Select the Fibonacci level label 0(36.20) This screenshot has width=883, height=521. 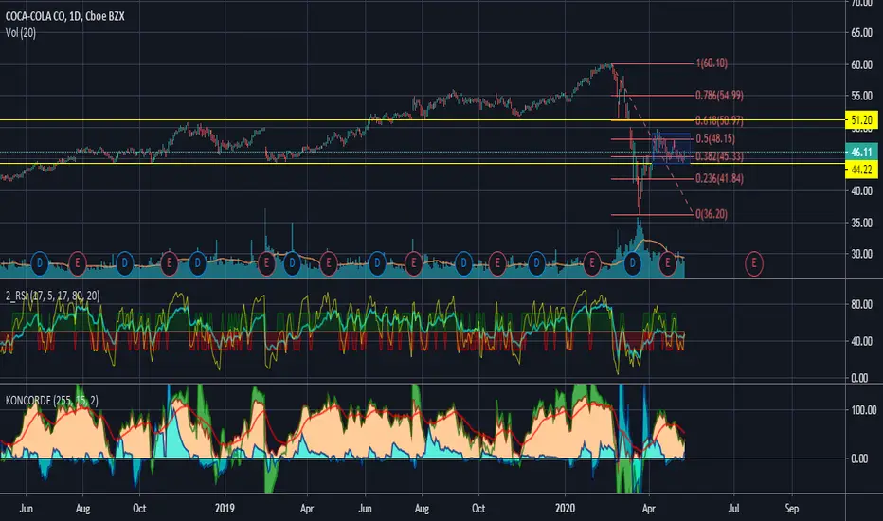[712, 214]
